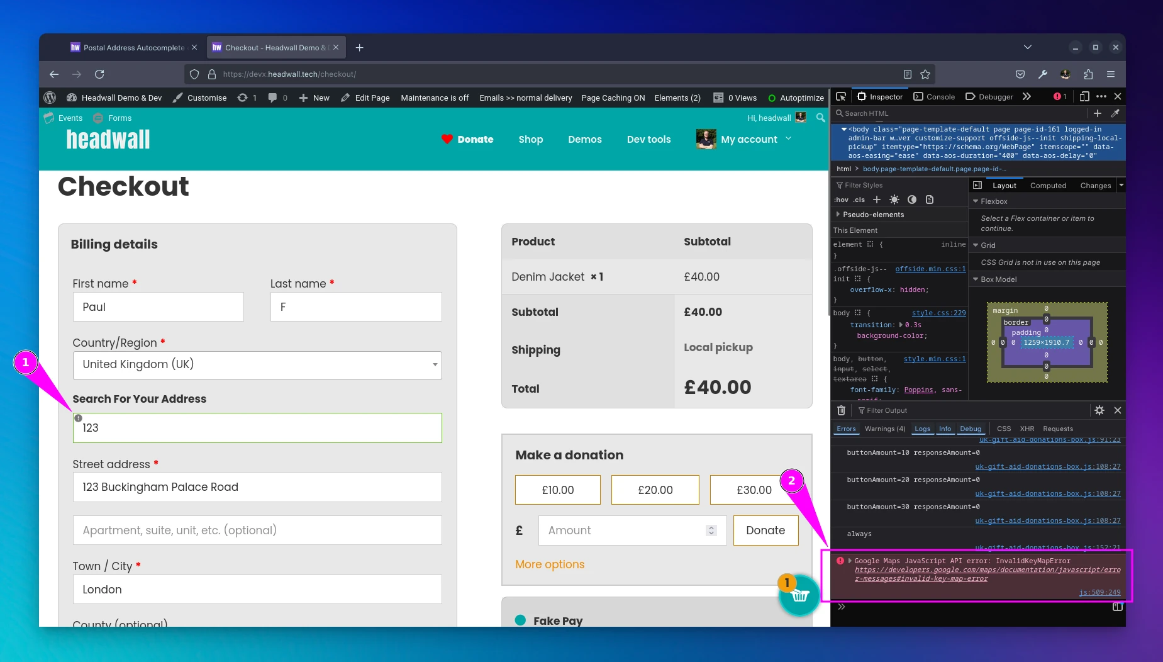
Task: Open console settings gear icon
Action: [x=1099, y=410]
